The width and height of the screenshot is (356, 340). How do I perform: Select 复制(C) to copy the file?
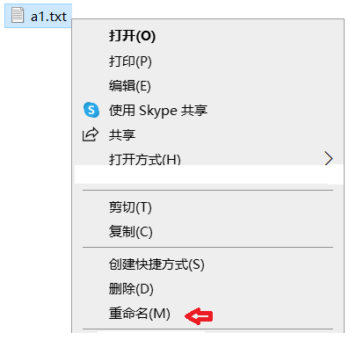click(131, 232)
